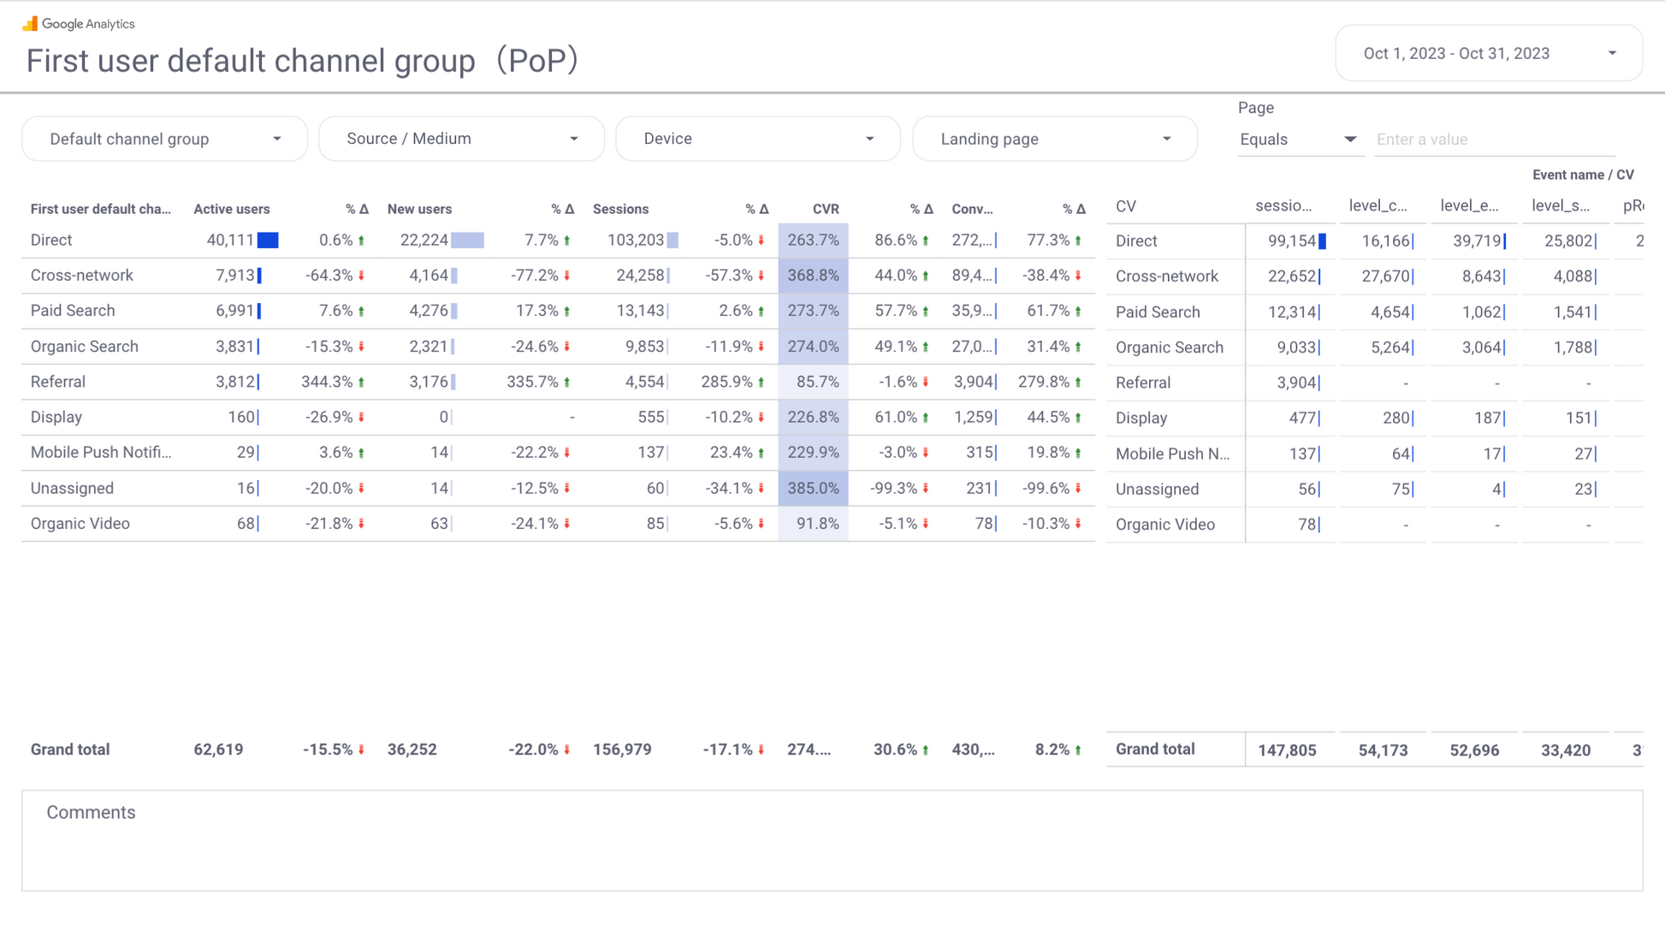
Task: Click the CV pivot table header
Action: coord(1125,206)
